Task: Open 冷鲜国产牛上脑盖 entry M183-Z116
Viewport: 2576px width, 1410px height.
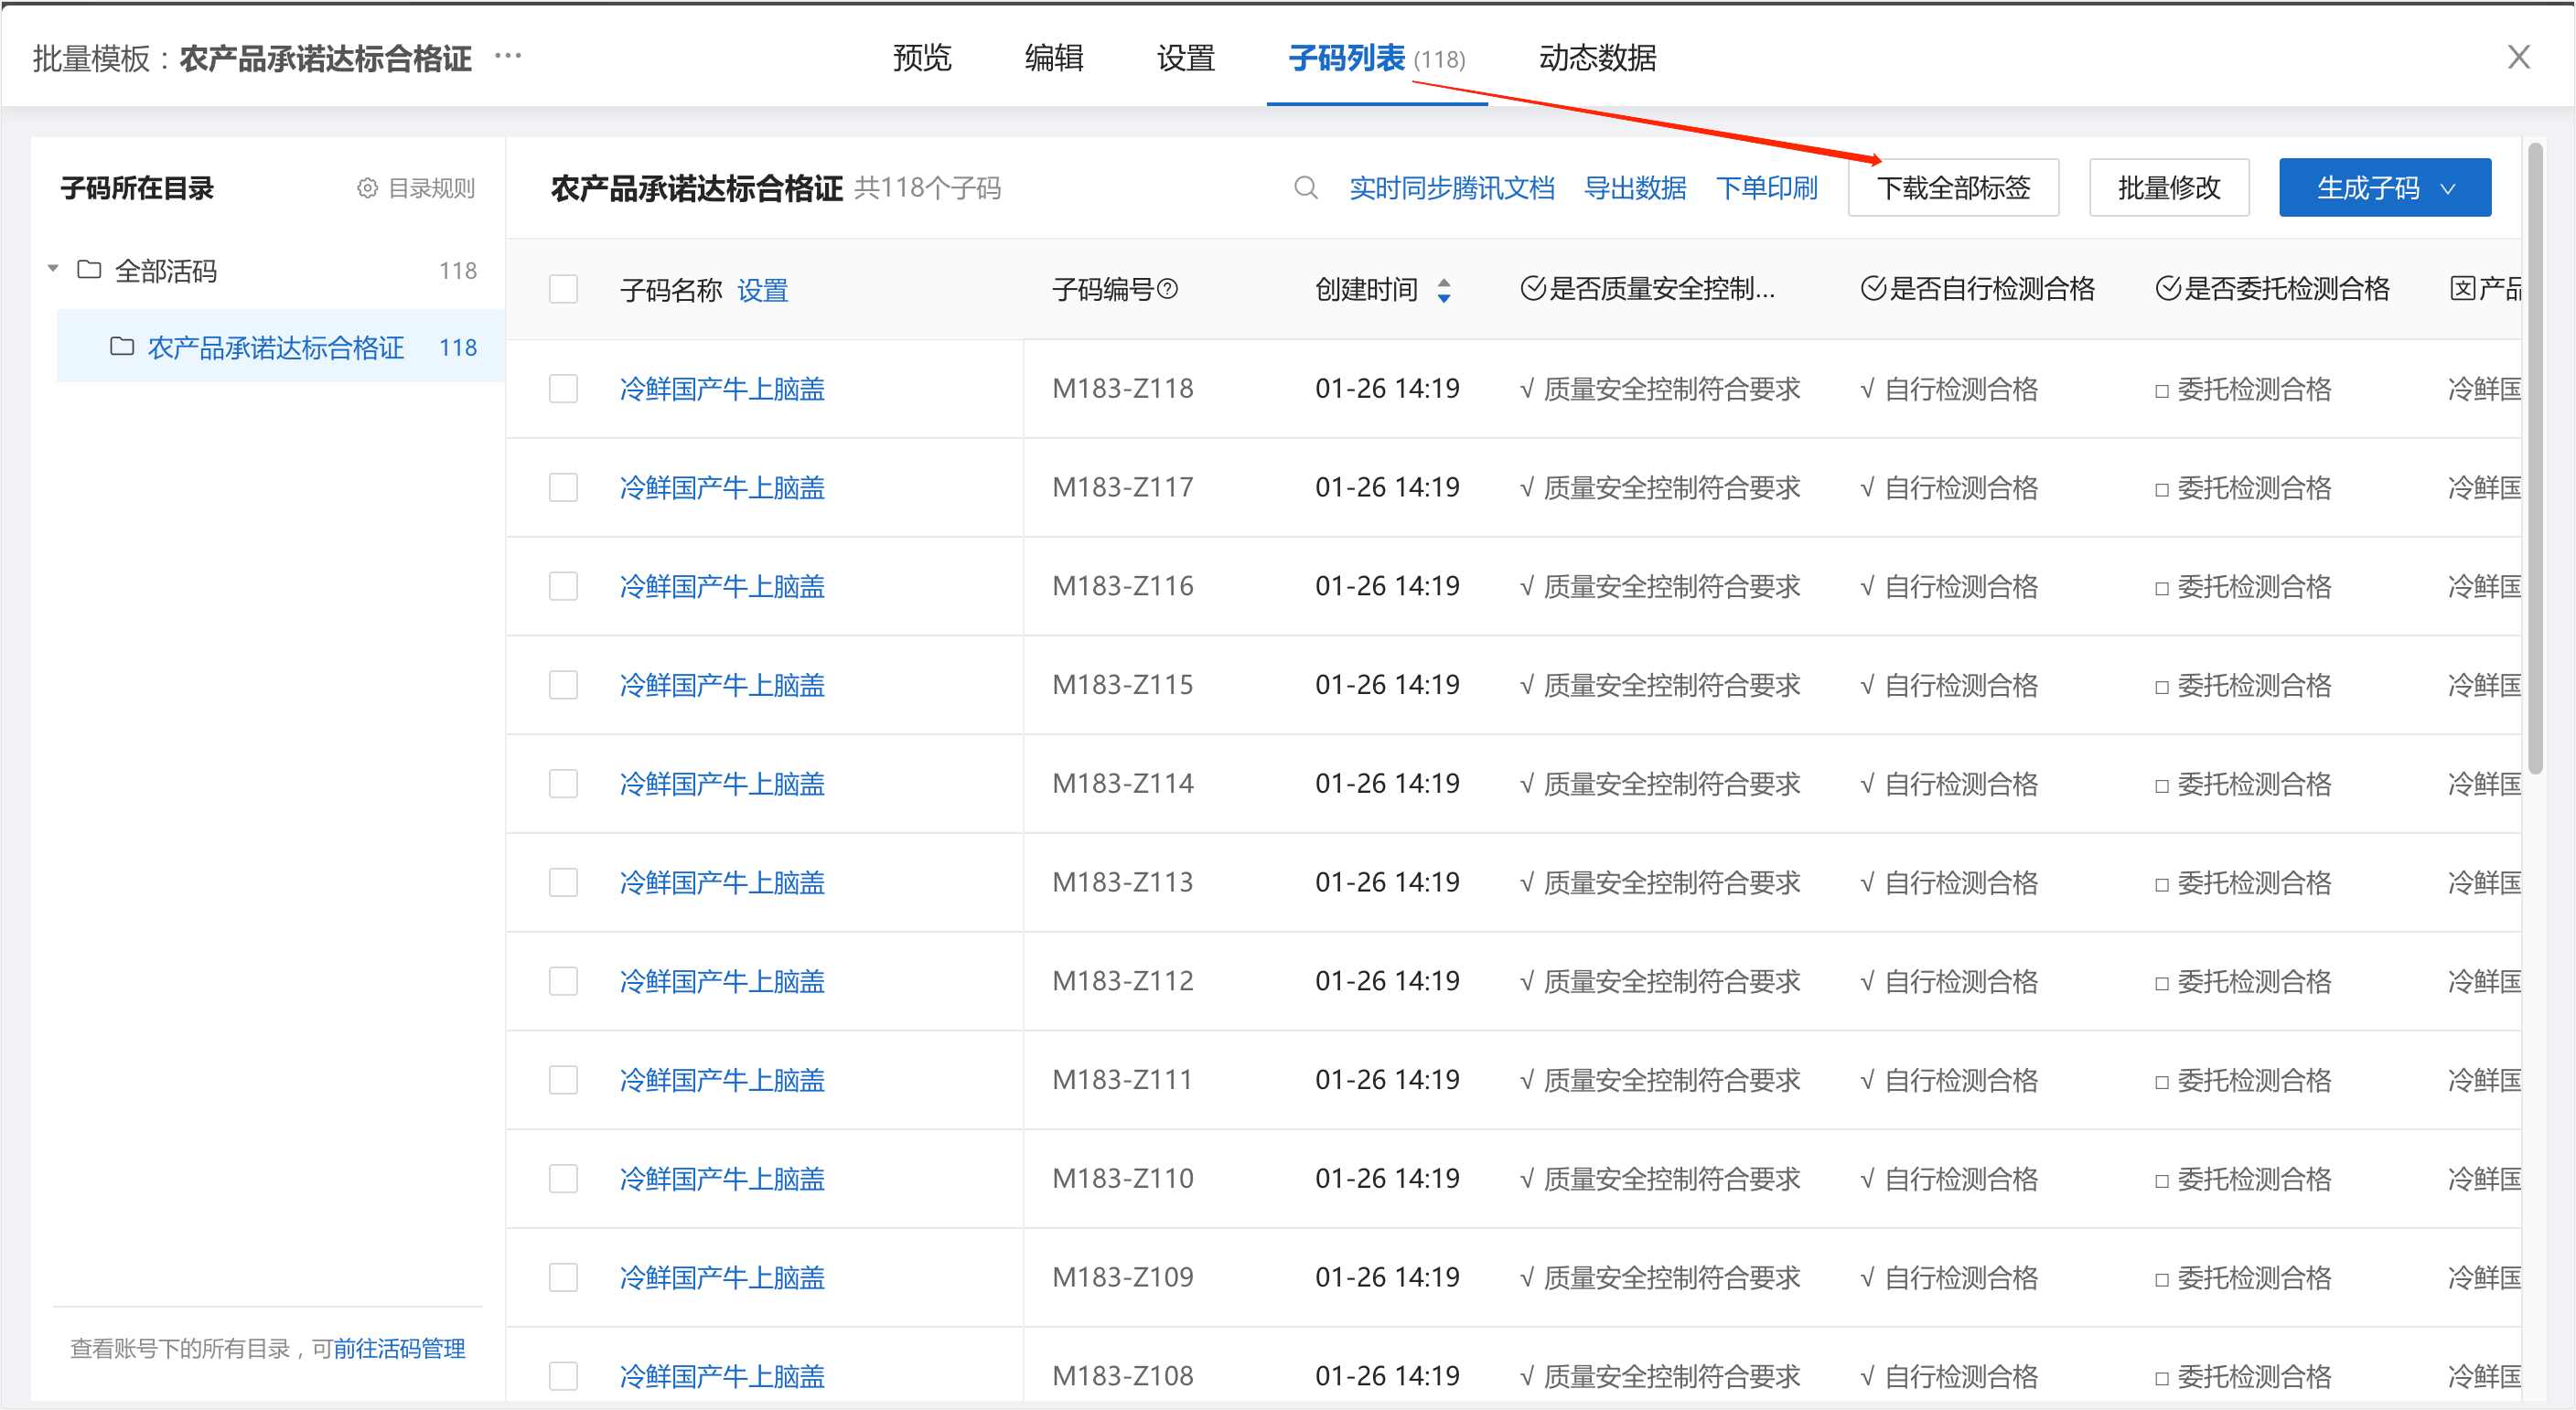Action: 721,585
